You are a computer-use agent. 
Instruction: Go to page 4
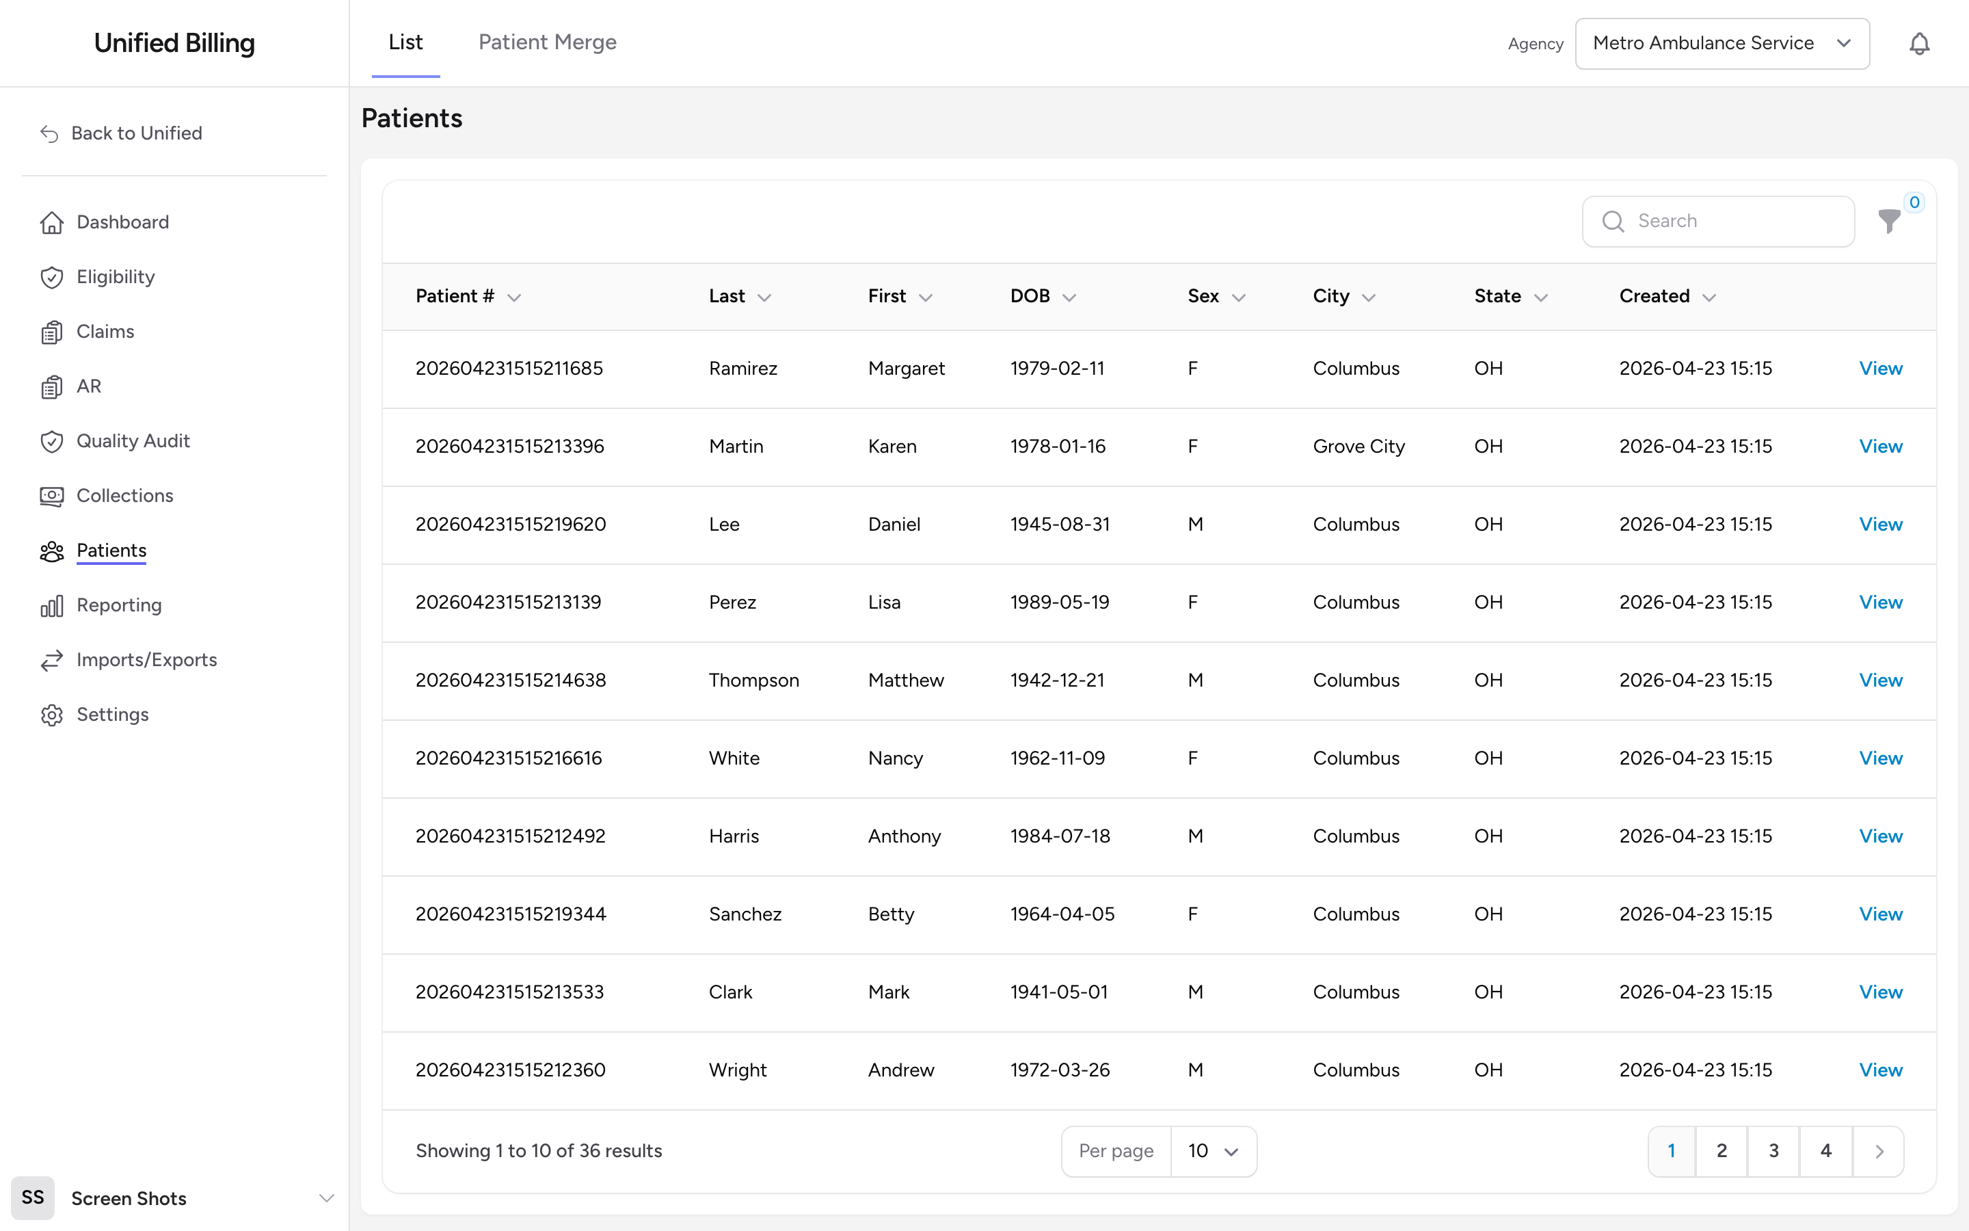click(1826, 1151)
